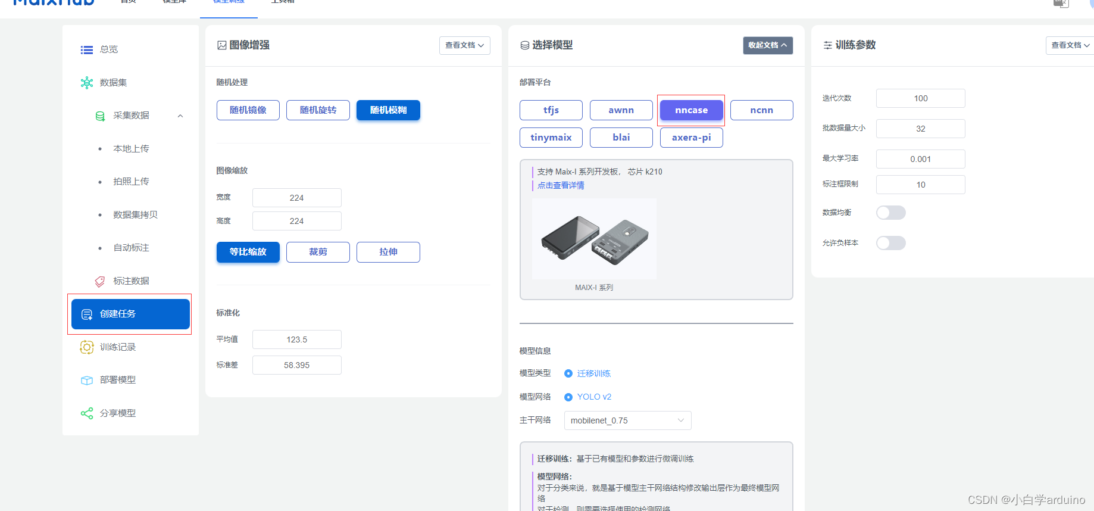Open the 总览 overview list icon
Screen dimensions: 1094x511
tap(87, 50)
